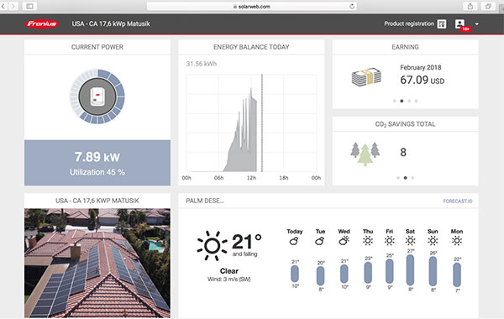The image size is (504, 319).
Task: Click the EARNING card header
Action: [x=406, y=47]
